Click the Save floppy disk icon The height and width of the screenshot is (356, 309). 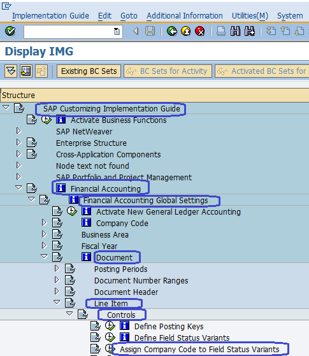tap(150, 31)
